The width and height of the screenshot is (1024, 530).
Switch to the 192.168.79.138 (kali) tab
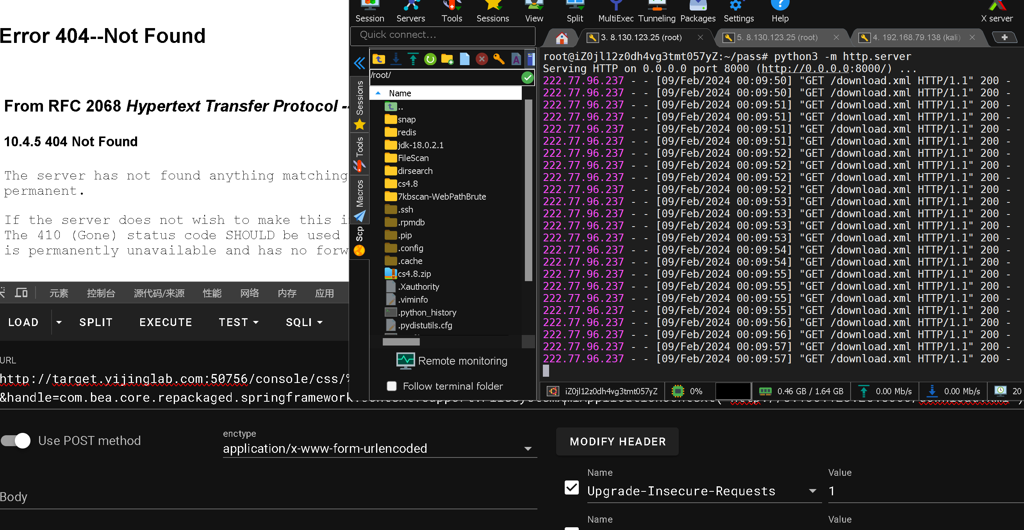tap(916, 38)
